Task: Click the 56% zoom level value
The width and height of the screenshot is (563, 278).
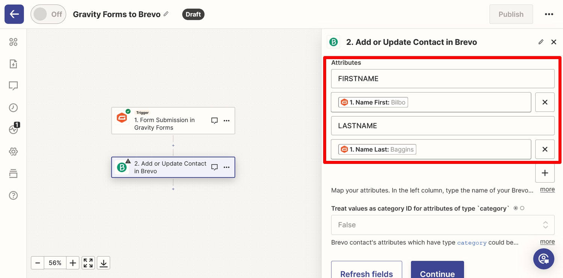Action: tap(55, 263)
